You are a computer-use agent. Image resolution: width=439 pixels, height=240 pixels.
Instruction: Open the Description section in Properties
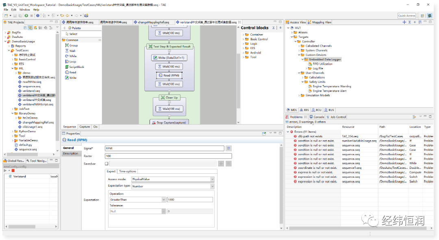pyautogui.click(x=71, y=153)
